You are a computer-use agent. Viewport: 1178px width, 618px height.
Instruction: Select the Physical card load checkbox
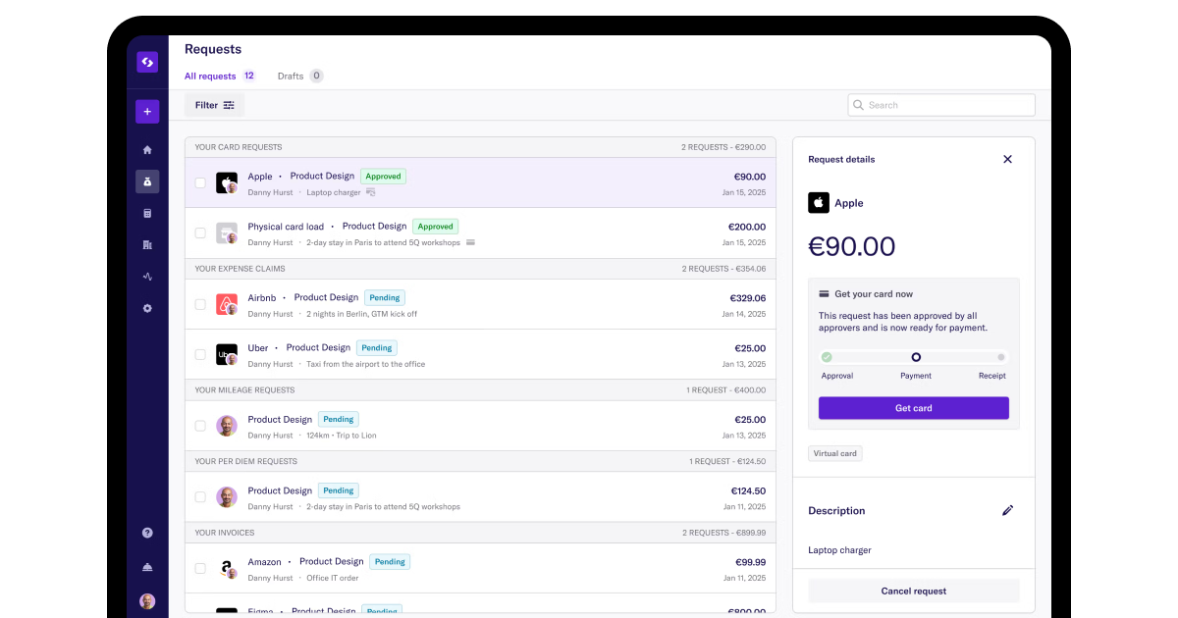200,233
